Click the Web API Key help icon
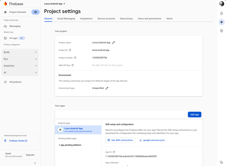Screen dimensions: 226x166 coord(73,65)
